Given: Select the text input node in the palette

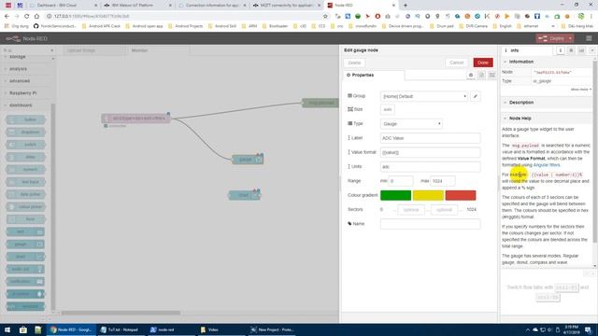Looking at the screenshot, I should point(25,182).
